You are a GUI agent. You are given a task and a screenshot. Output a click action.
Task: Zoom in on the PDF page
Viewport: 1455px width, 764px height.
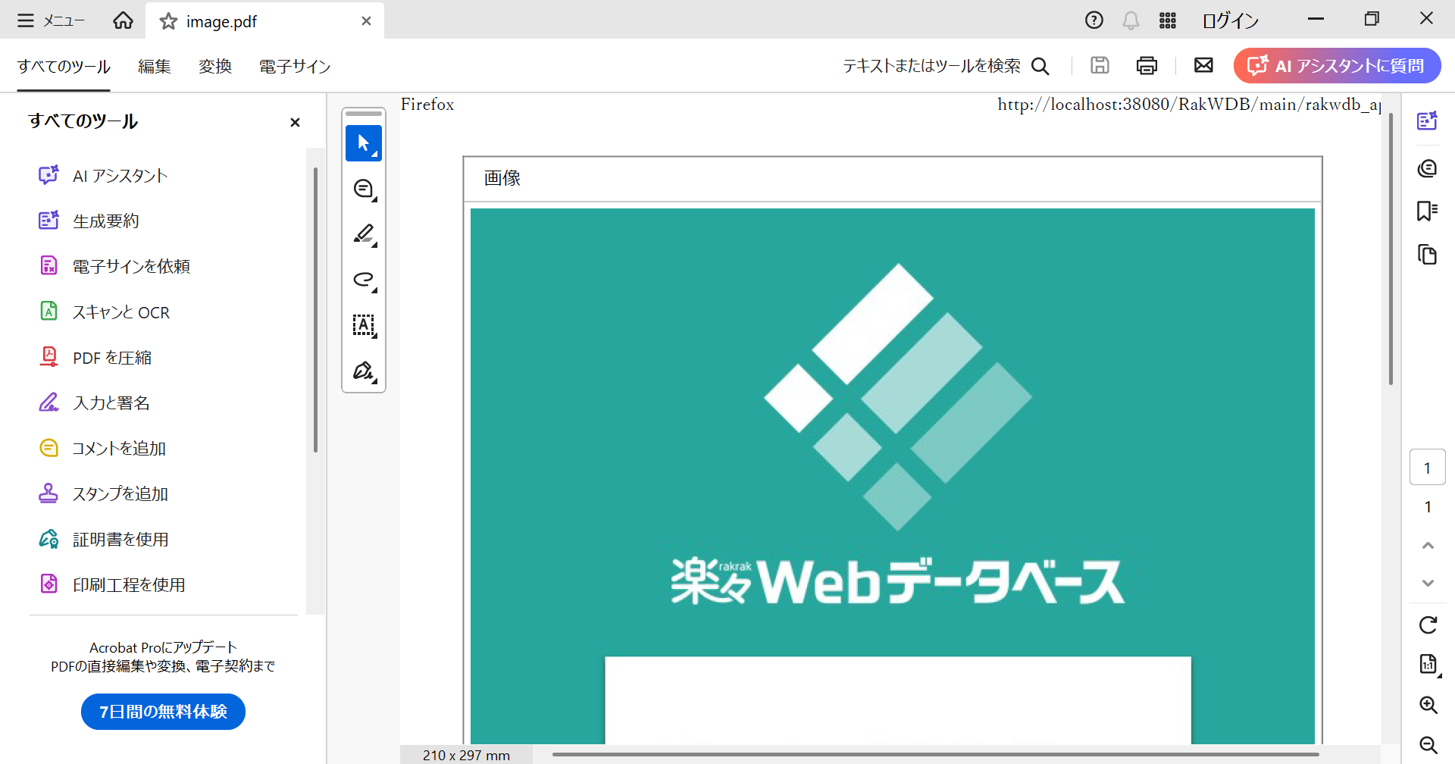click(x=1428, y=705)
